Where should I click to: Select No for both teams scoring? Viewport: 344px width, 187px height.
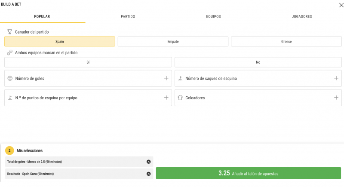[x=258, y=62]
